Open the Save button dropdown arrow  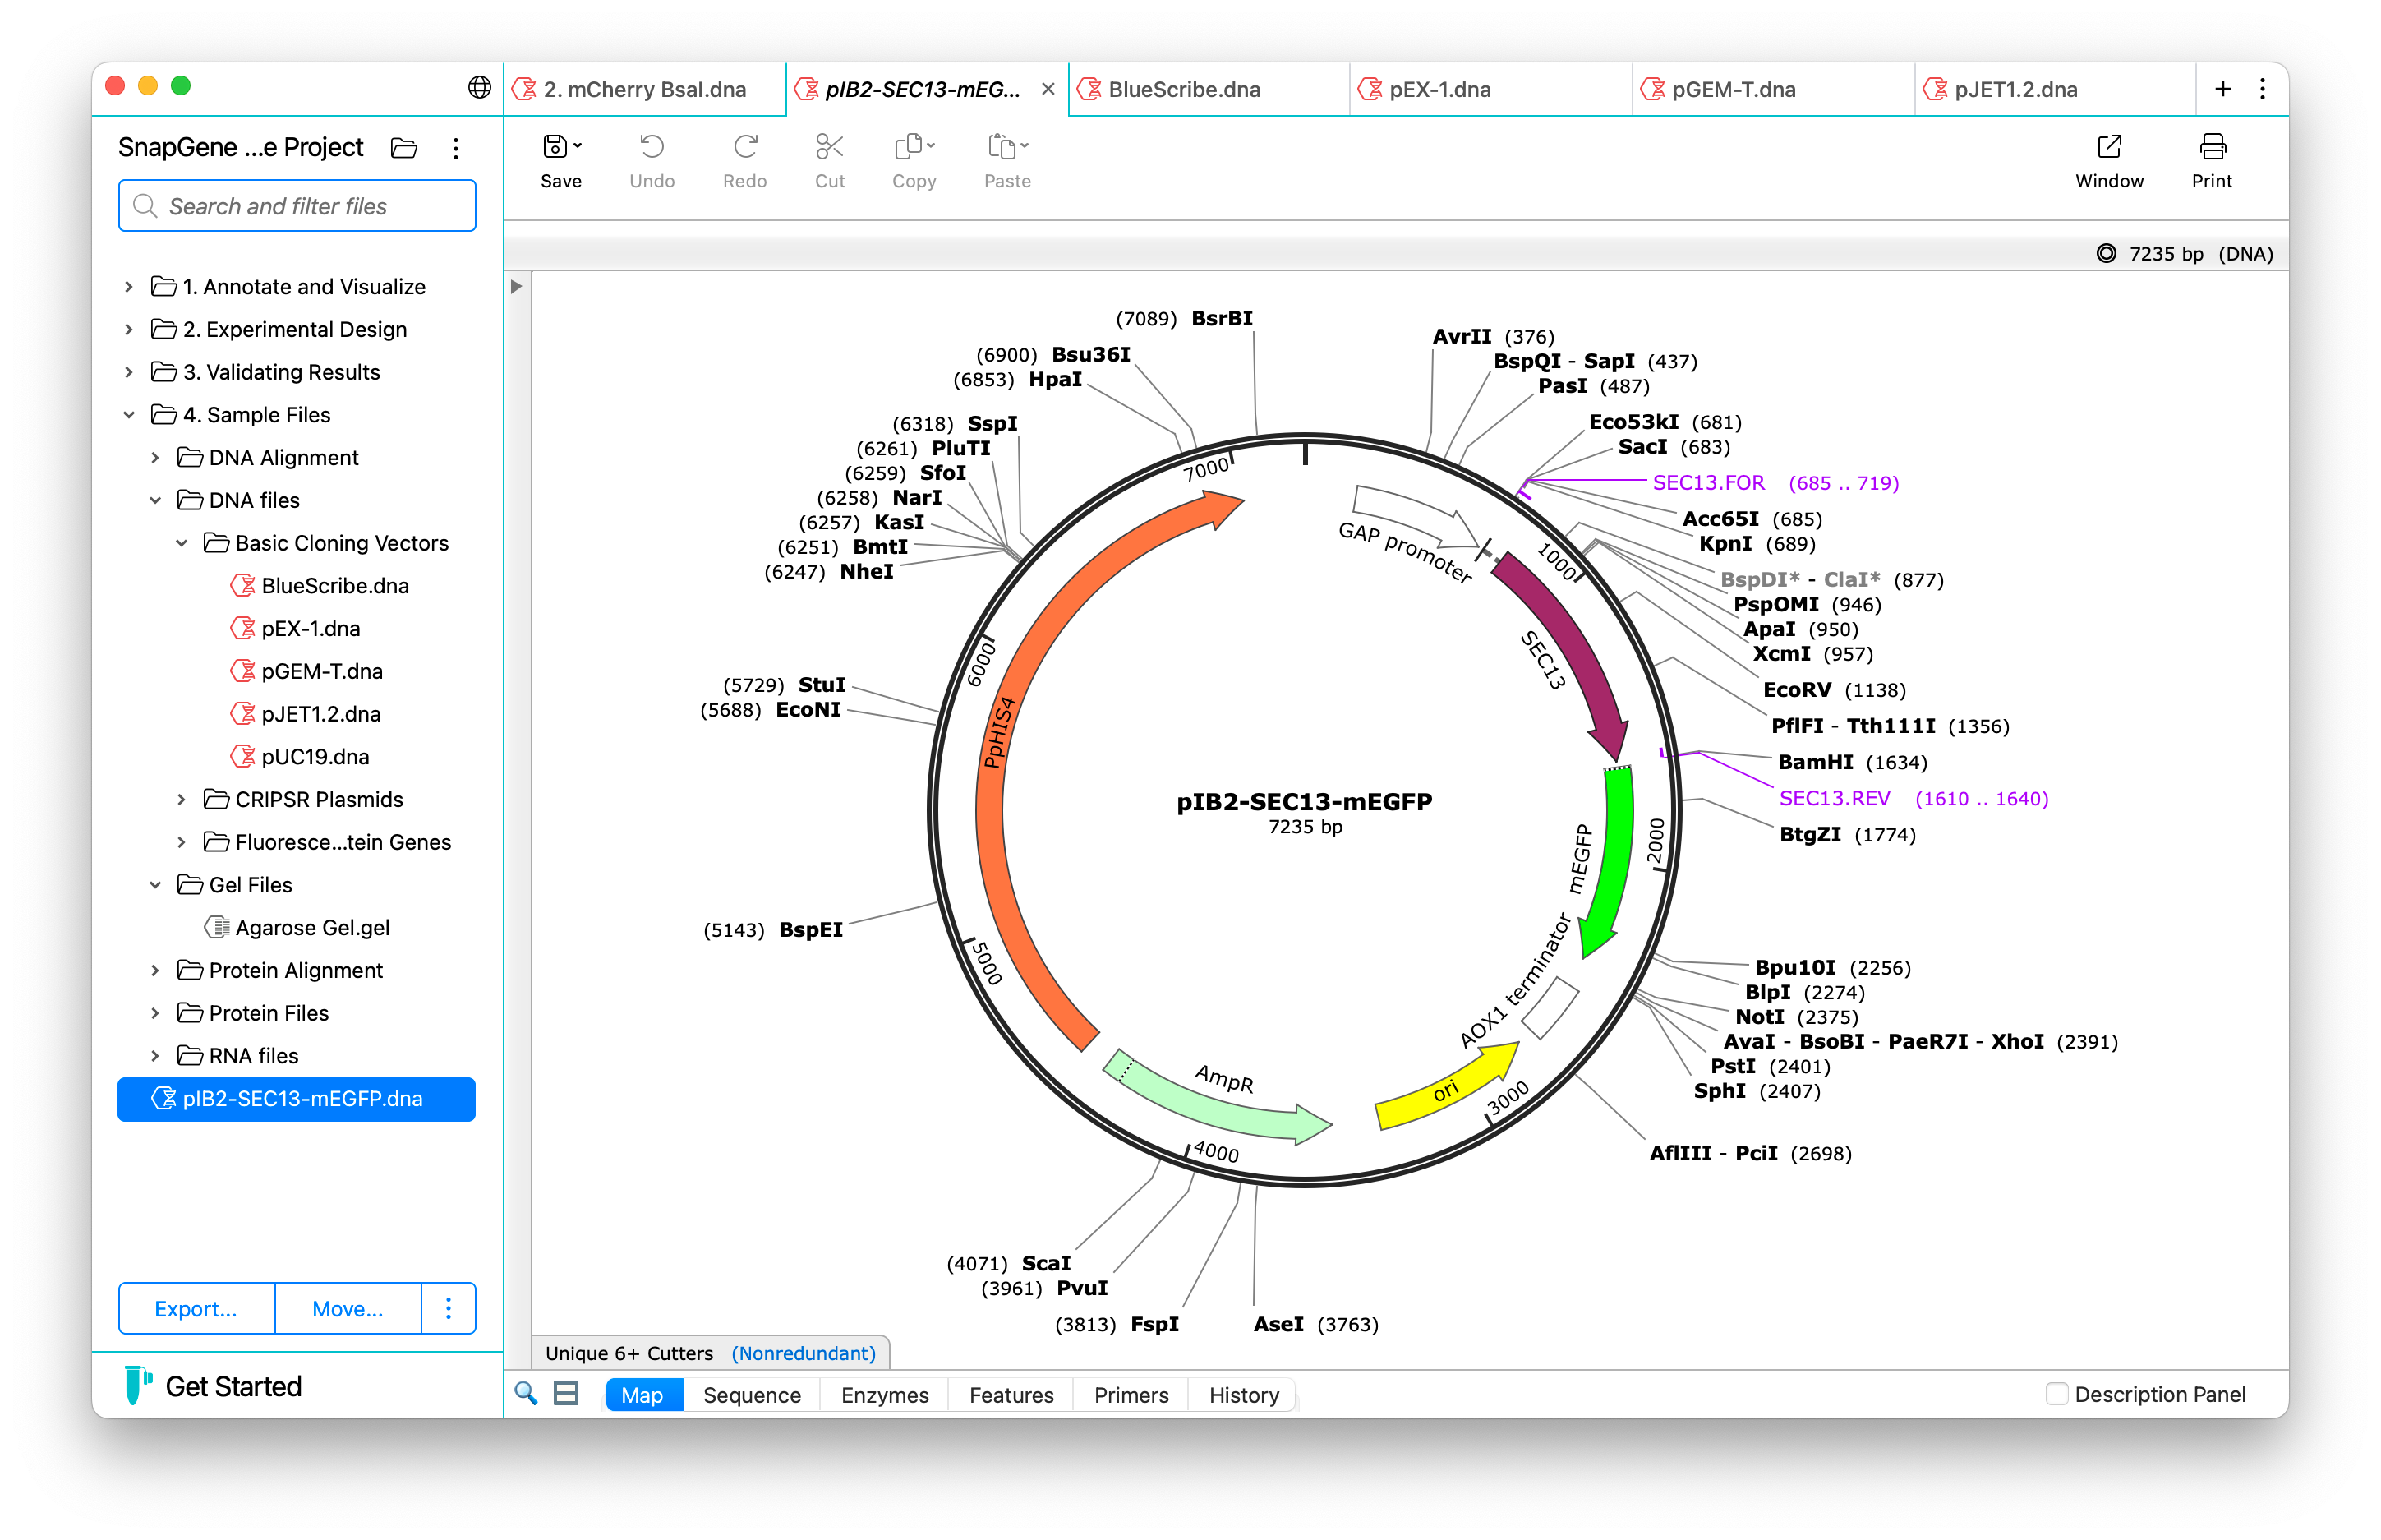[576, 145]
